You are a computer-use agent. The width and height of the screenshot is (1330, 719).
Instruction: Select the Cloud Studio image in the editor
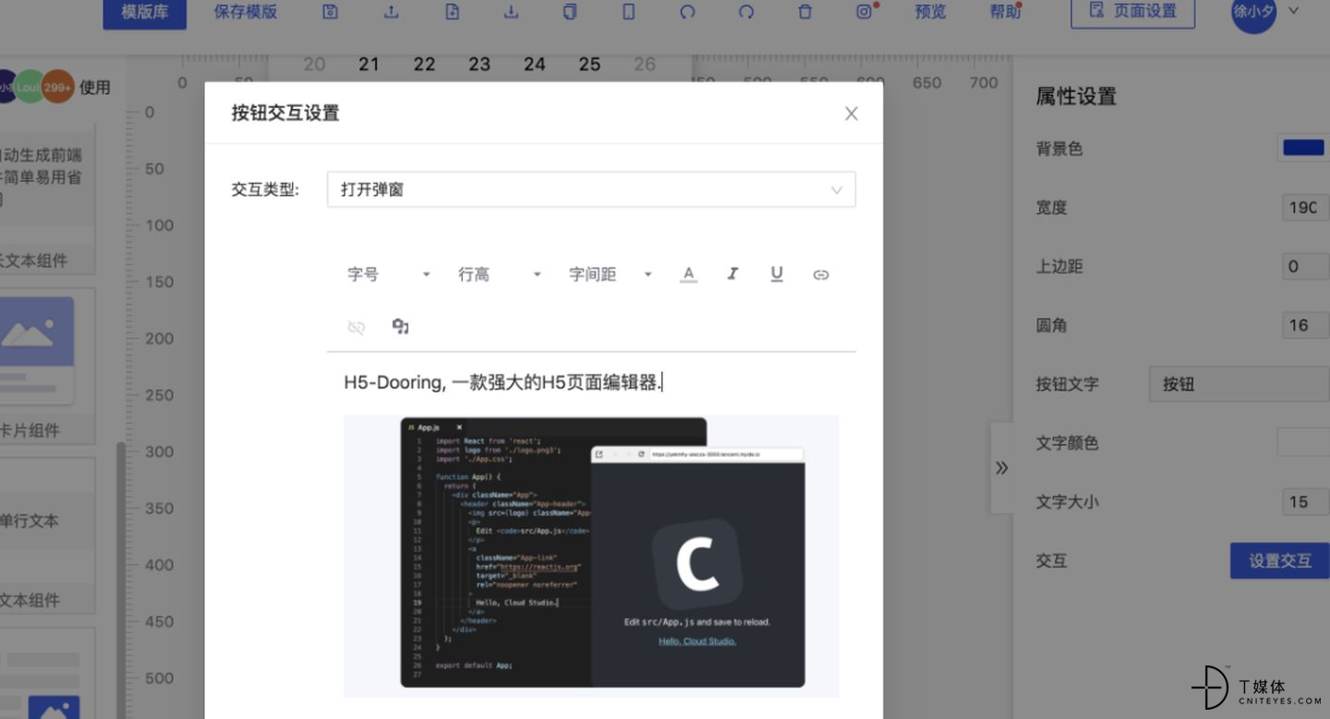(x=591, y=556)
